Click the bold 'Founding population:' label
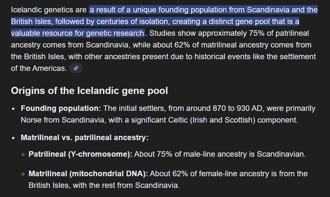330x197 pixels. click(x=61, y=108)
